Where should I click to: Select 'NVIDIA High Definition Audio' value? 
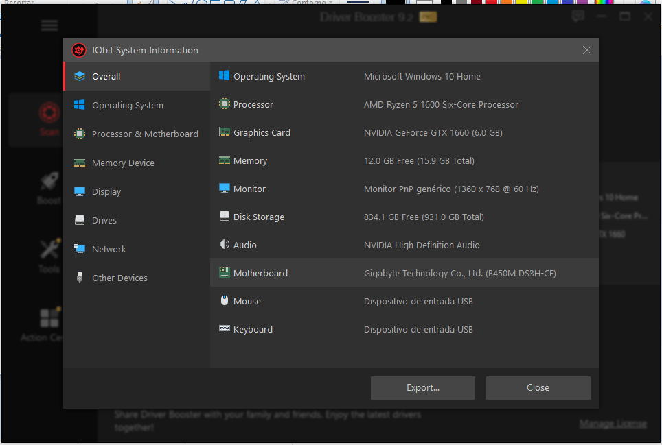point(422,245)
